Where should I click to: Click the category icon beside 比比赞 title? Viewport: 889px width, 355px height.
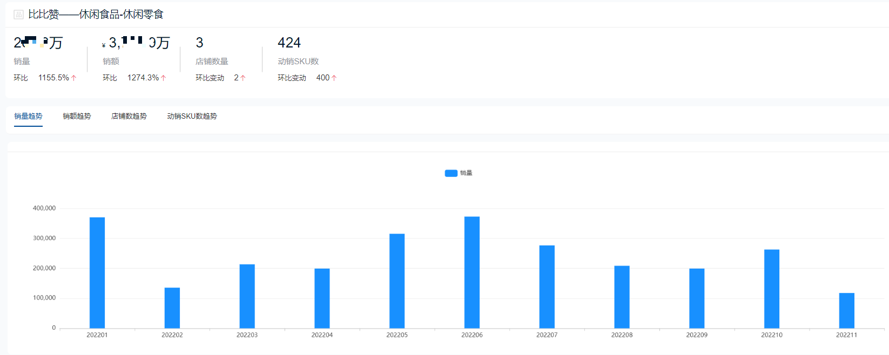click(18, 15)
